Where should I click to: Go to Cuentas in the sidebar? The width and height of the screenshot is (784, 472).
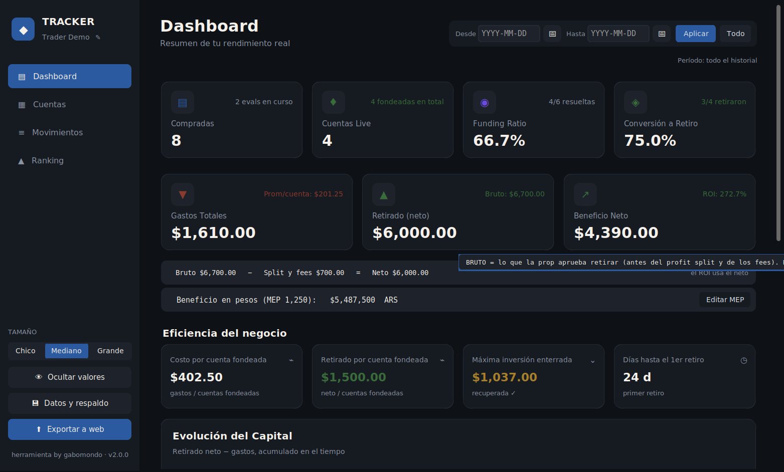(x=70, y=104)
